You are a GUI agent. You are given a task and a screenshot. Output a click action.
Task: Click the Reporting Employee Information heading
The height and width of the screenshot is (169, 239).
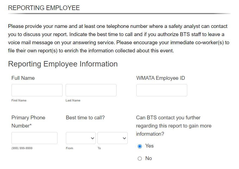tap(63, 64)
